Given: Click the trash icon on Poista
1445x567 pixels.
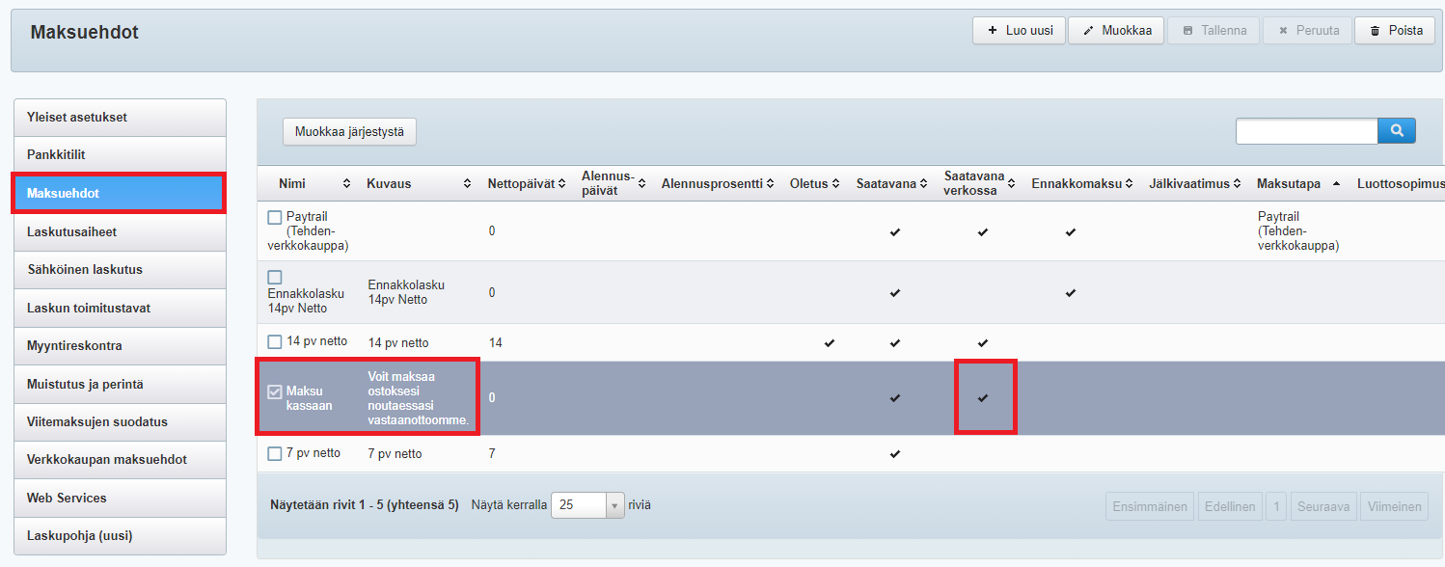Looking at the screenshot, I should [x=1375, y=31].
